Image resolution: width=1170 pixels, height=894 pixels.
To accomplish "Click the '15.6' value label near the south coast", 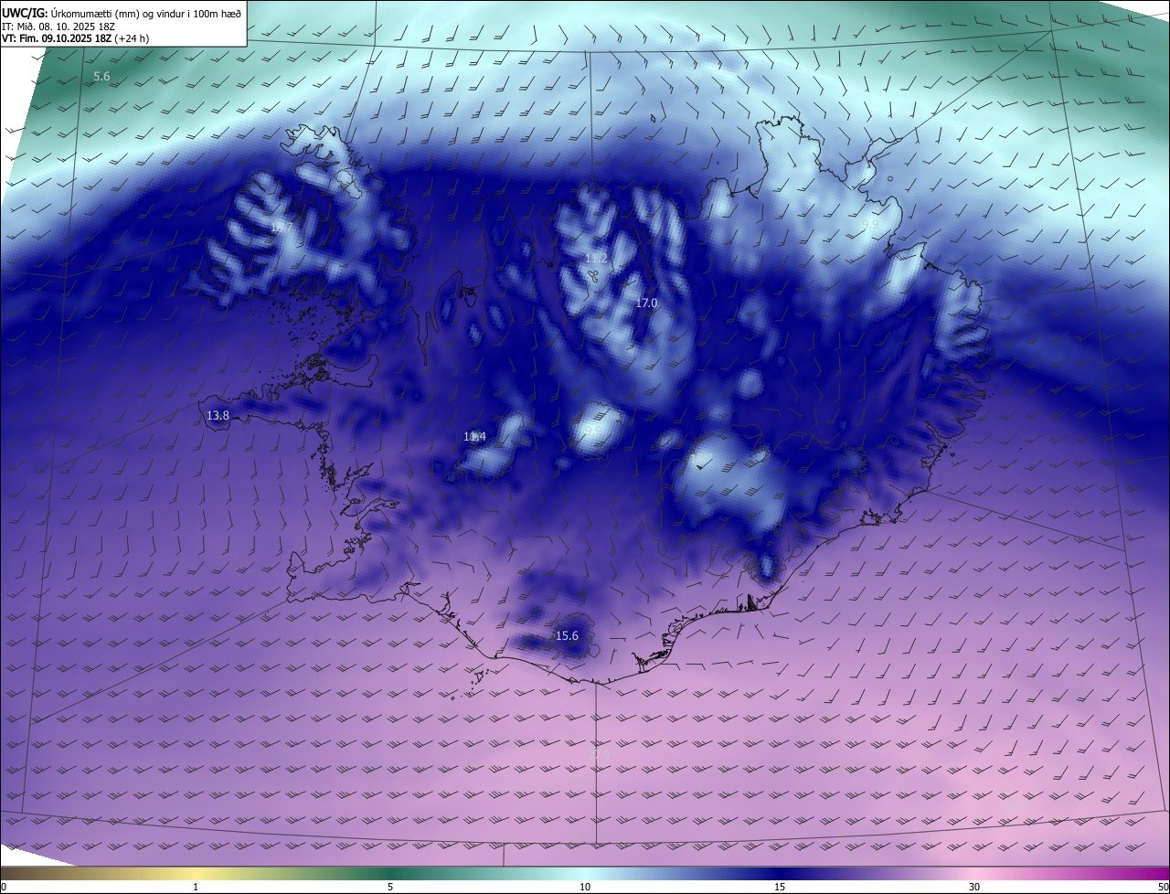I will click(567, 635).
